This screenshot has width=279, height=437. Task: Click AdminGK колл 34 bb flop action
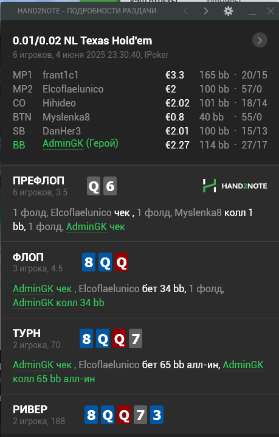coord(58,302)
